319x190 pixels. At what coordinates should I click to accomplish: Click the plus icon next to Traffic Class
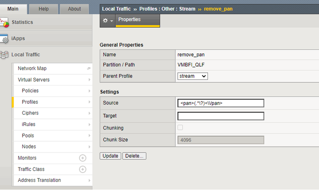[83, 169]
